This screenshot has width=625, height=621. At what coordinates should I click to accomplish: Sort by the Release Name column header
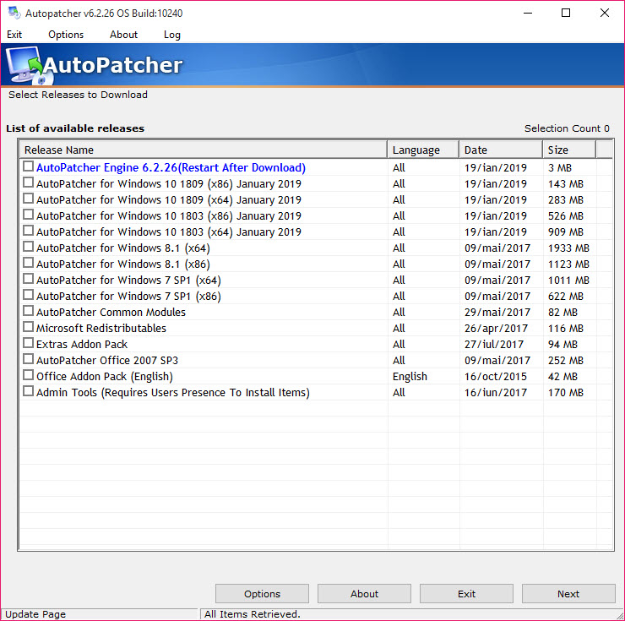click(x=204, y=150)
